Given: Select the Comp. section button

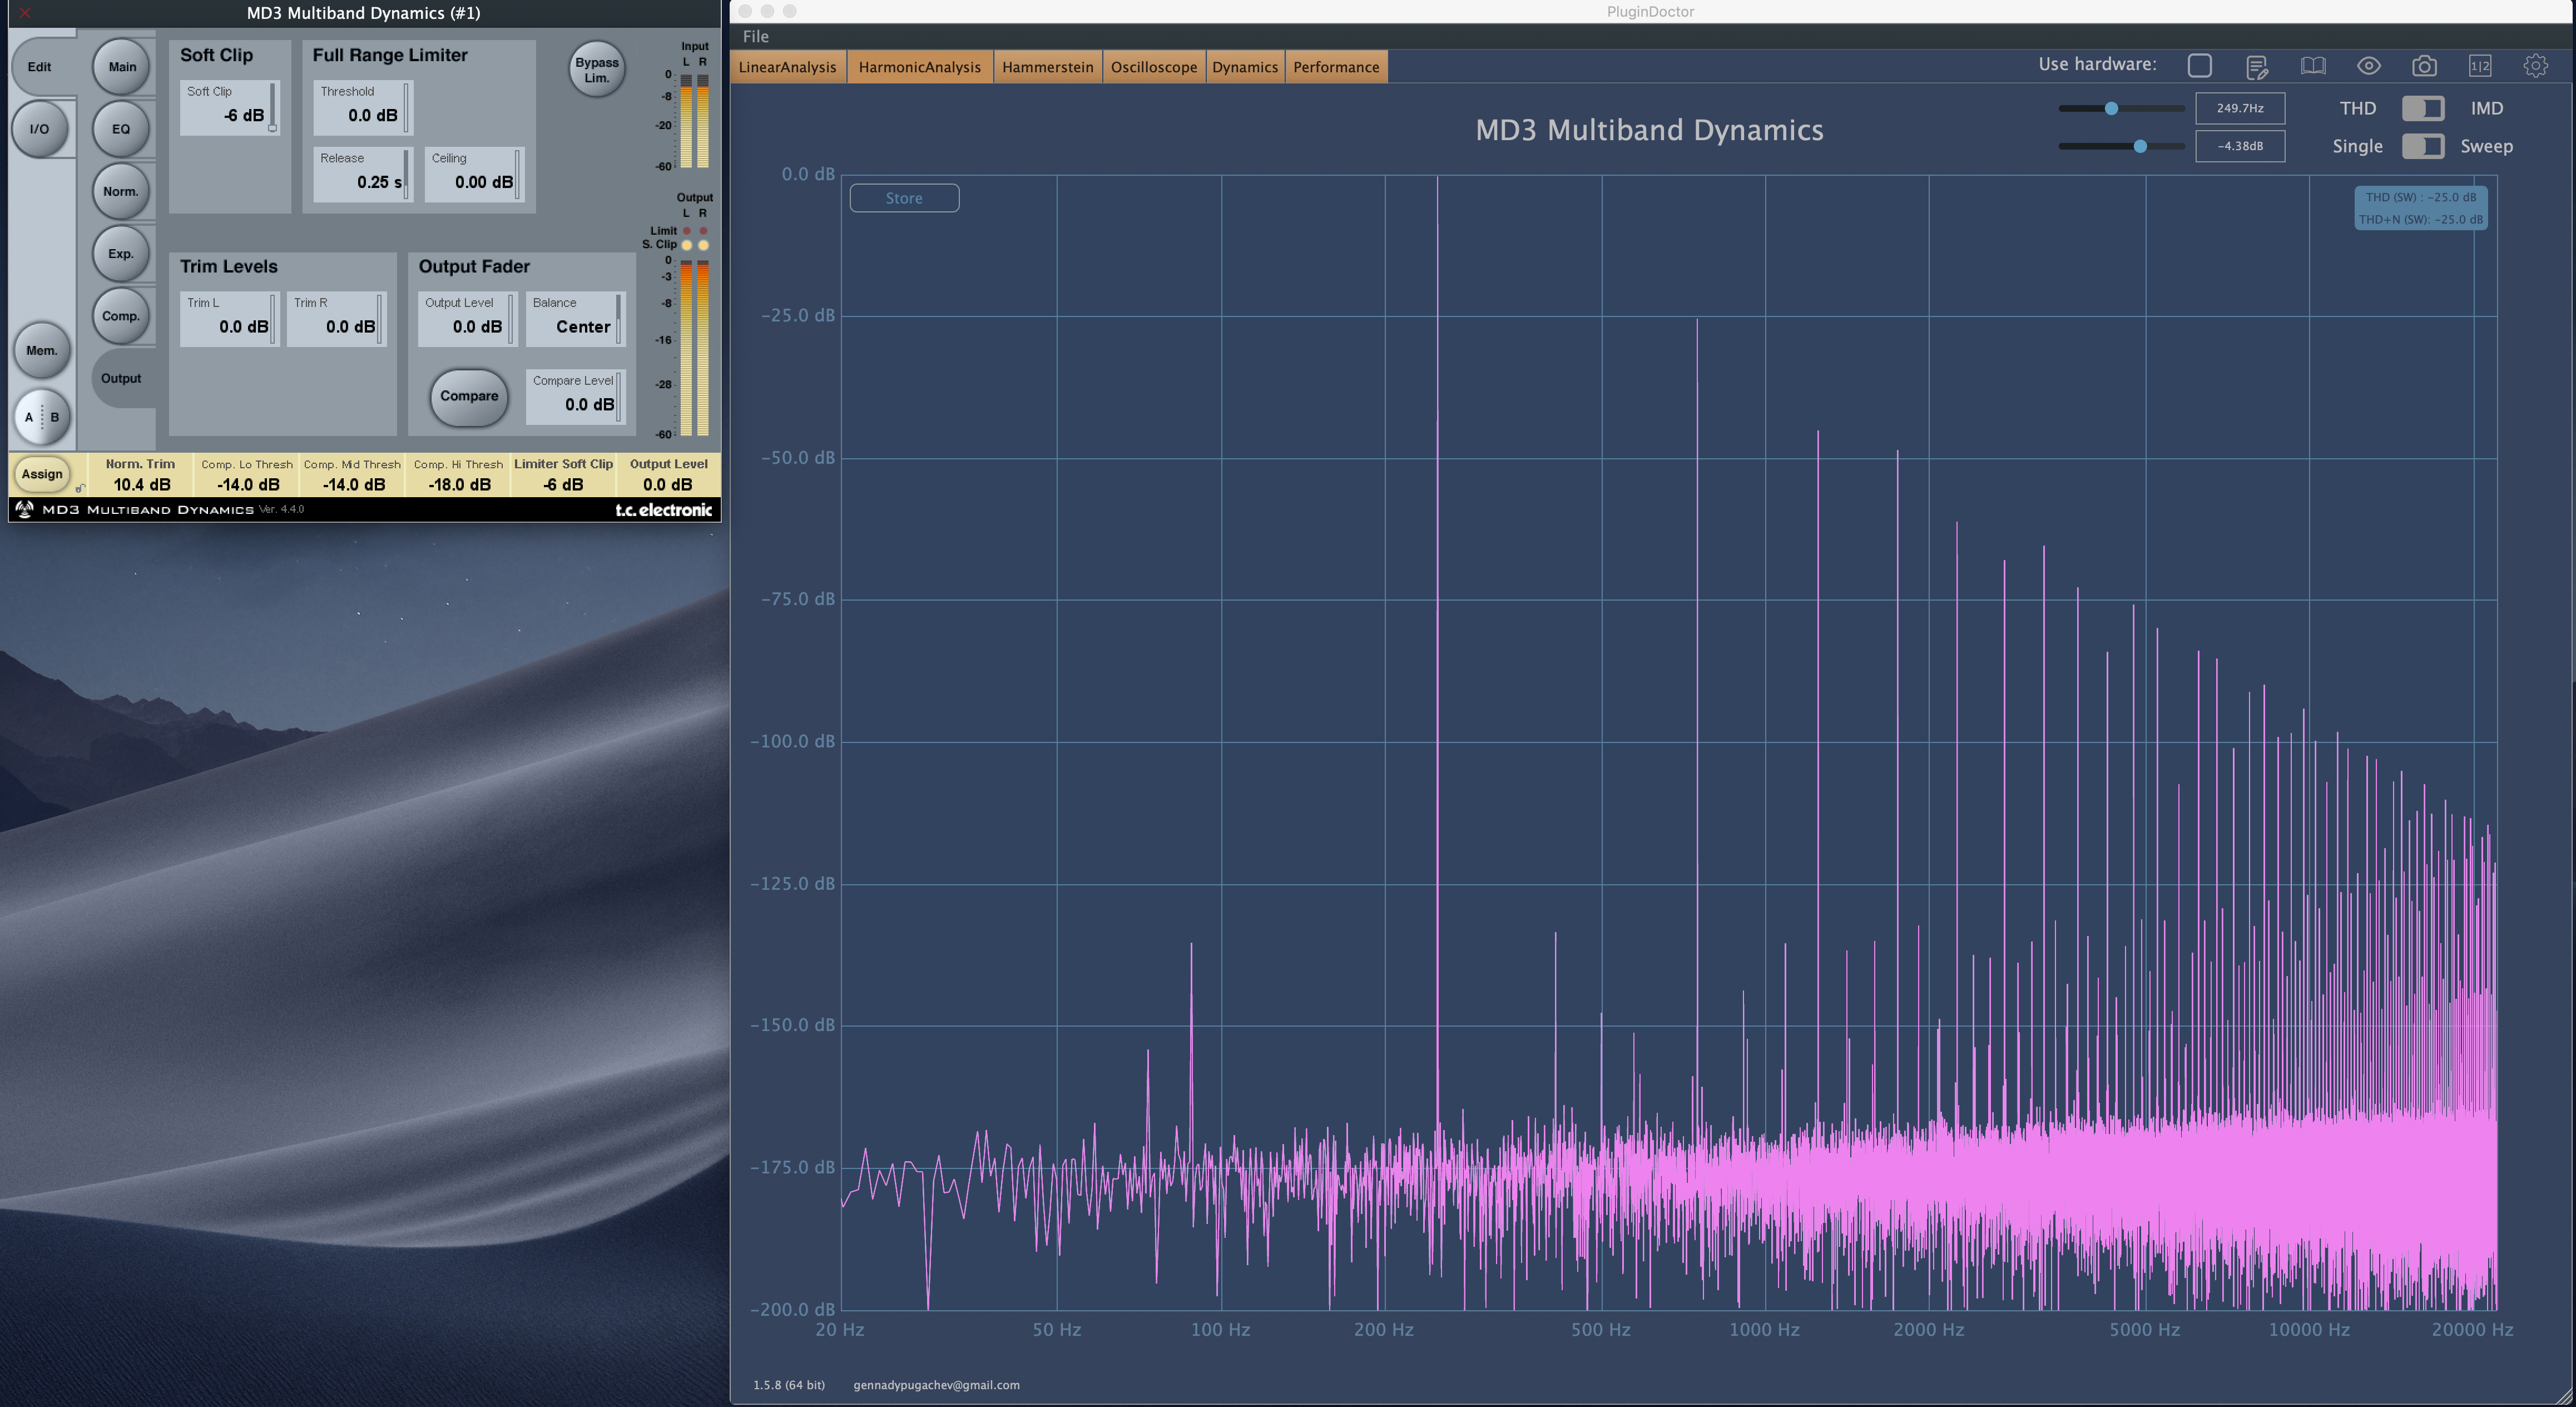Looking at the screenshot, I should [x=121, y=316].
